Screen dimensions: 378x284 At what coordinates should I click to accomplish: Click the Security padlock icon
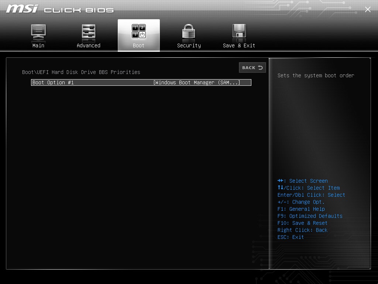[189, 32]
